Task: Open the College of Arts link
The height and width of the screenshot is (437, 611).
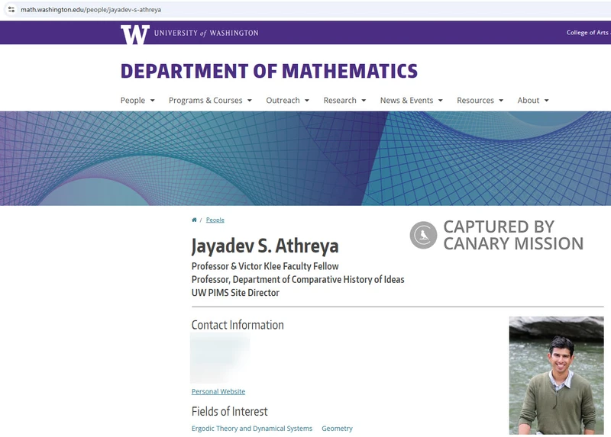Action: tap(588, 33)
